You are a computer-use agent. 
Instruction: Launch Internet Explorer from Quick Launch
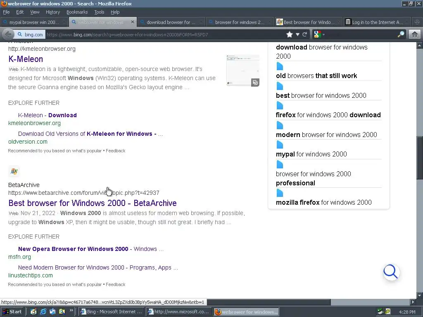coord(43,312)
